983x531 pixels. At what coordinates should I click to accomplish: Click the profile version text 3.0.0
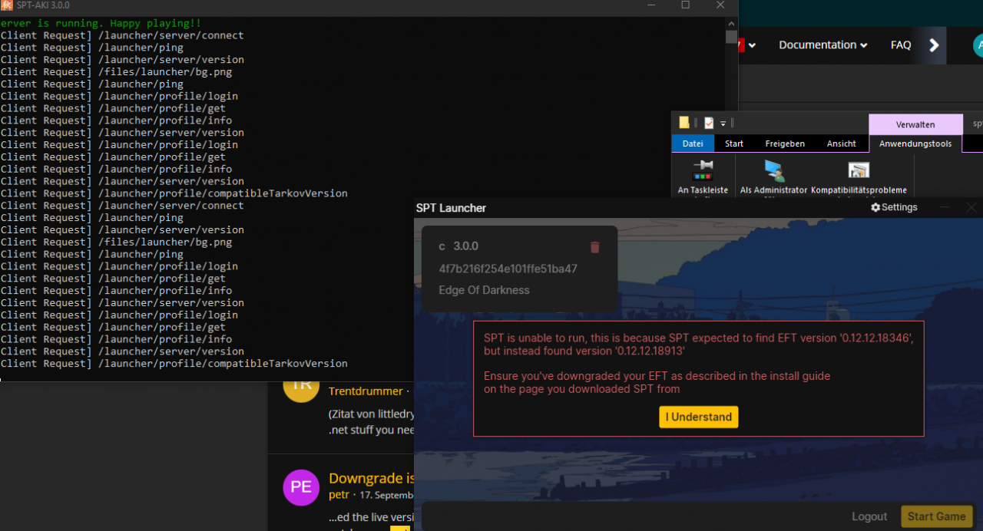465,246
